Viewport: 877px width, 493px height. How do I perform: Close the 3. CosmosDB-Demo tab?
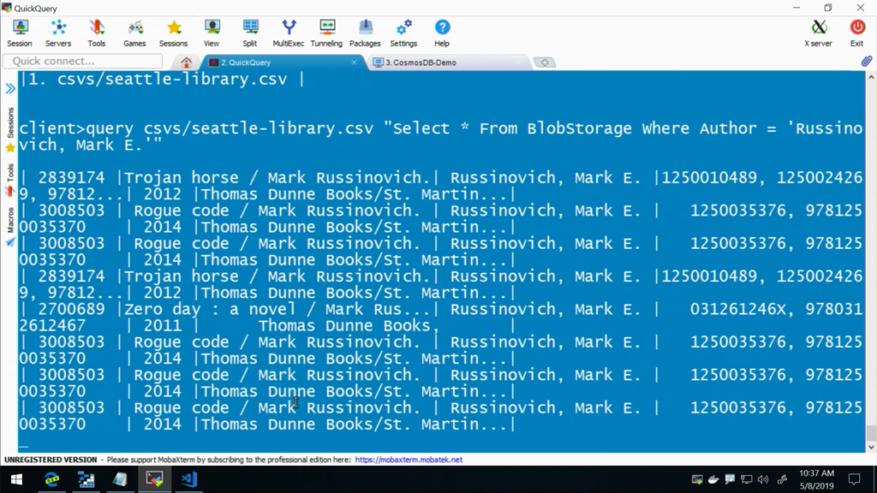tap(518, 62)
